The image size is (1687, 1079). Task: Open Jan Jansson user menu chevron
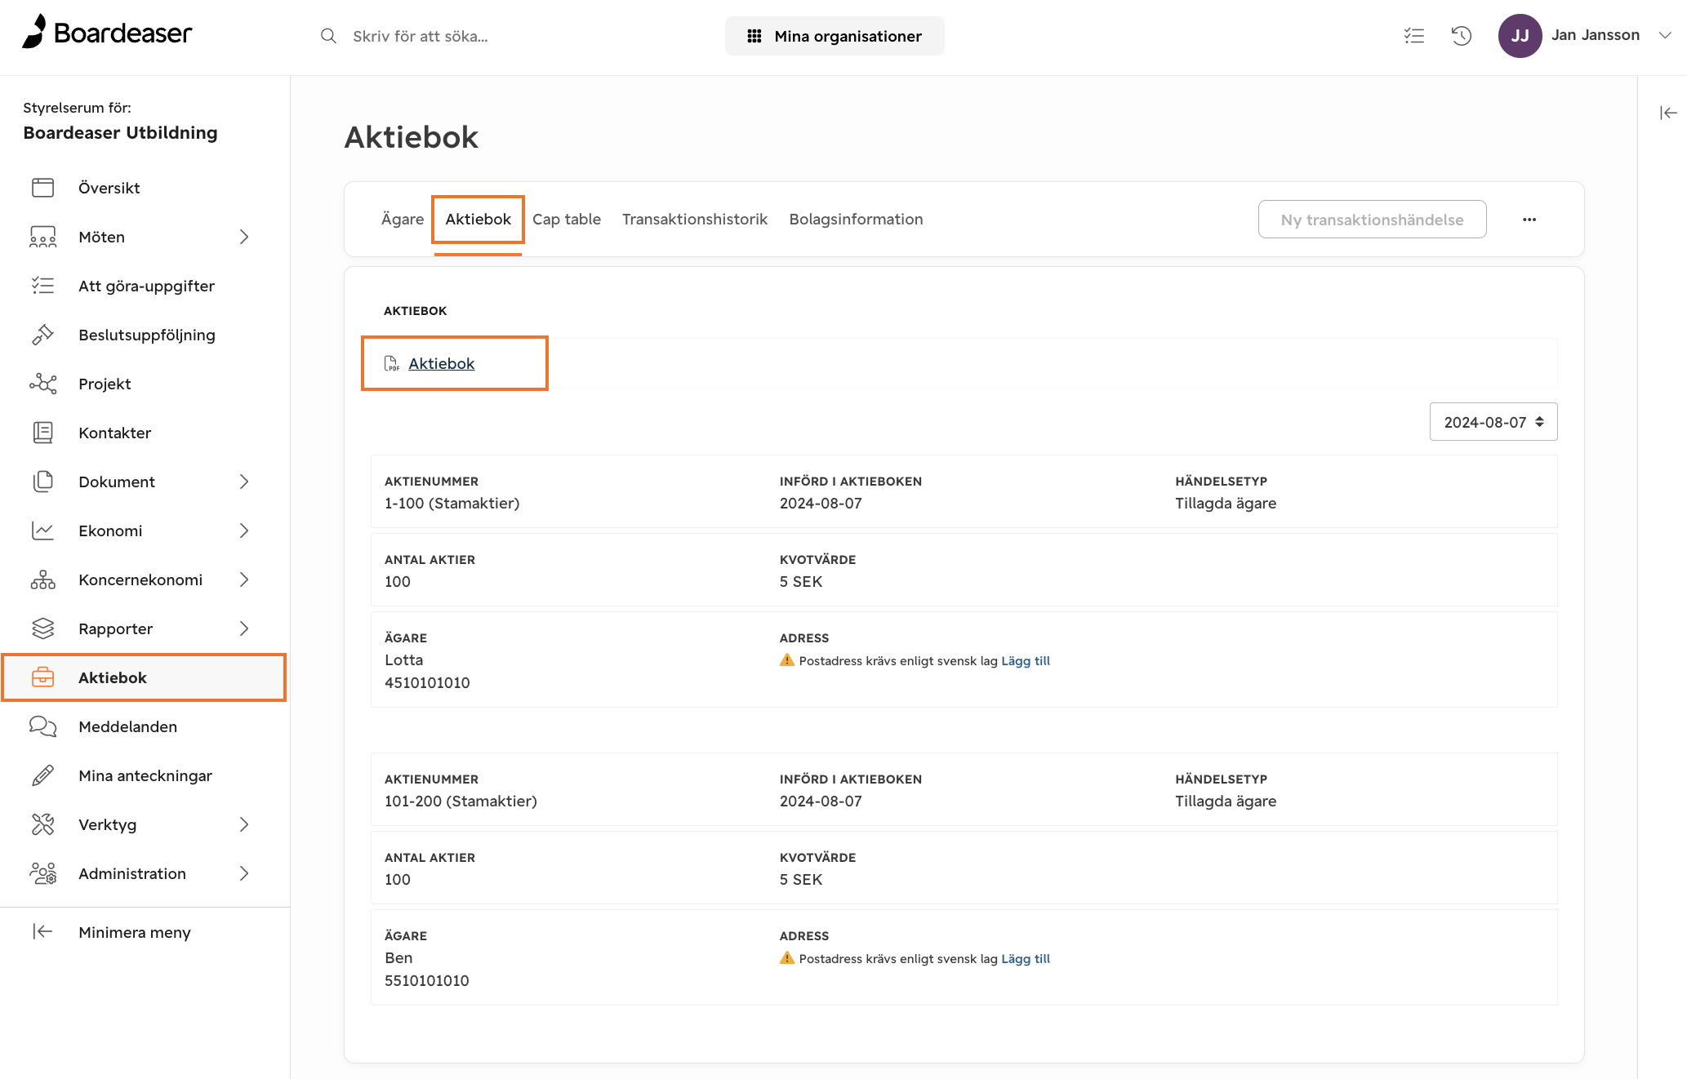point(1665,35)
